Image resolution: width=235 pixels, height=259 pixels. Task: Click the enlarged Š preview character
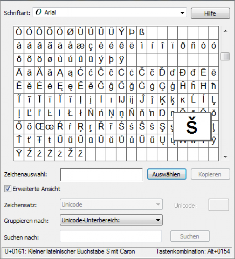pyautogui.click(x=192, y=127)
